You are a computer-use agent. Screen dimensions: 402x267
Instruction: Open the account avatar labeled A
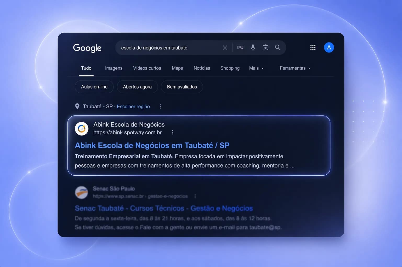pyautogui.click(x=329, y=48)
